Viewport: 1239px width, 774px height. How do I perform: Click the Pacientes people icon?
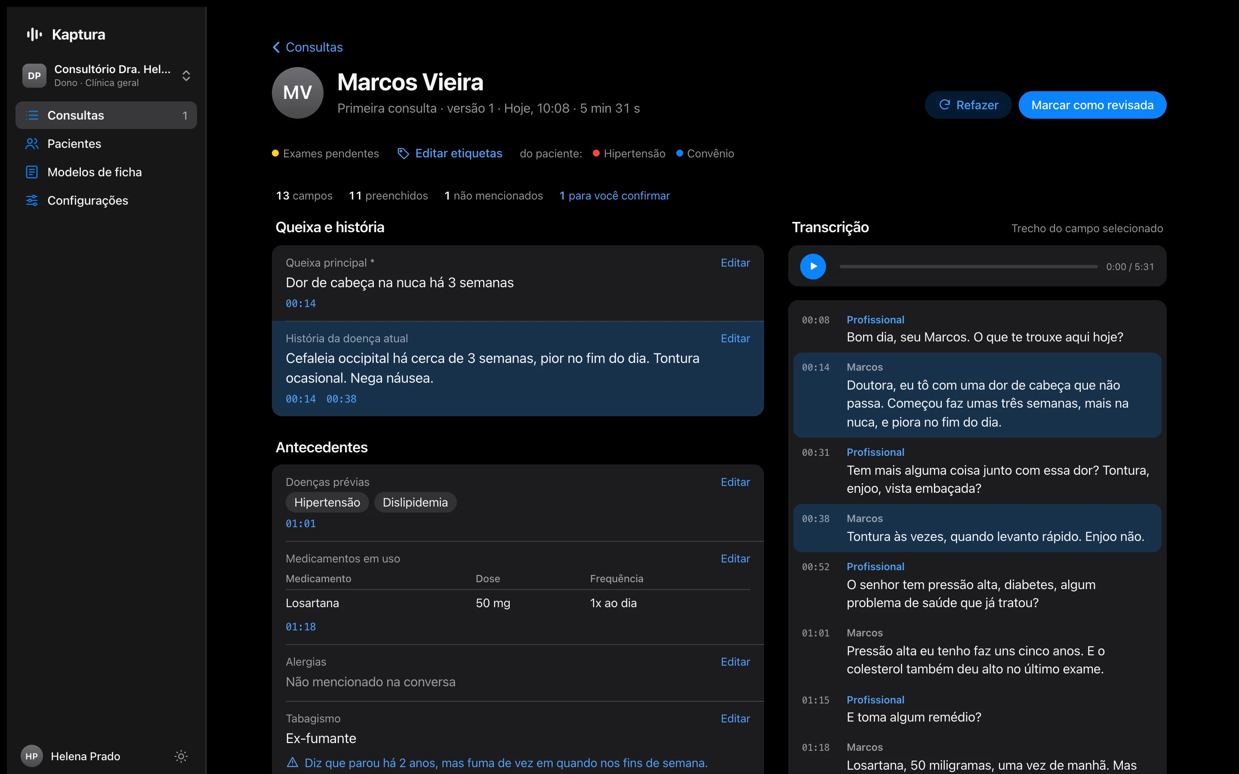(32, 144)
